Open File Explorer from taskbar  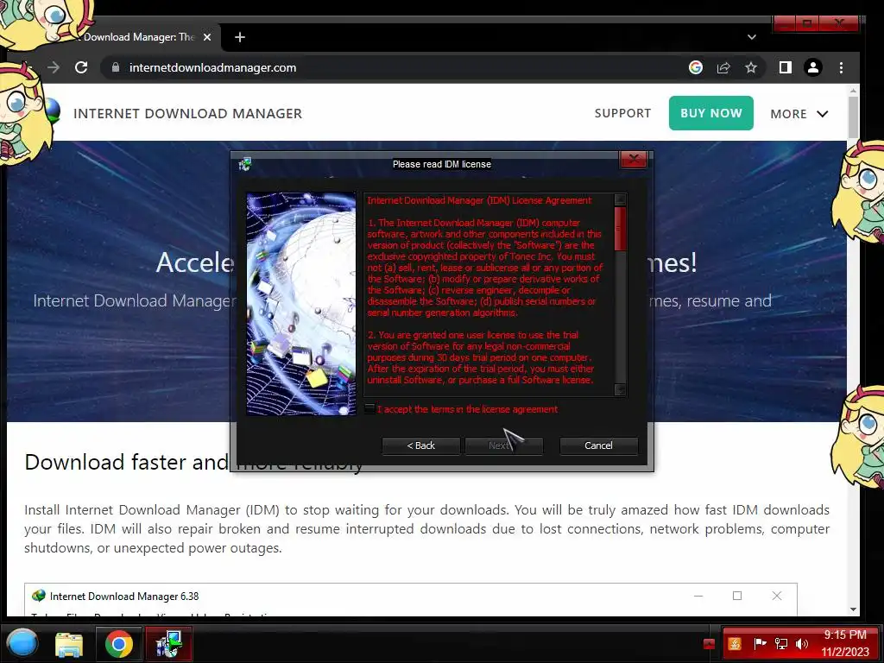pyautogui.click(x=69, y=644)
